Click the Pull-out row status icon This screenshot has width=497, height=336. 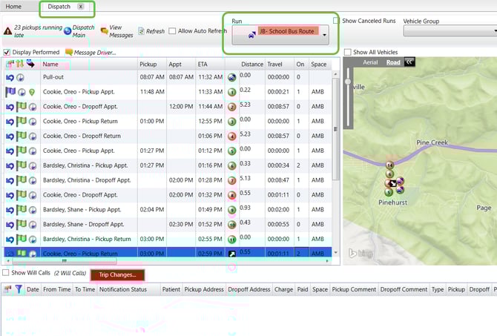(10, 76)
